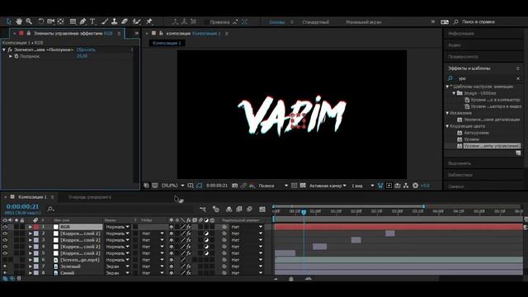Click Сбросить reset link in effect controls
Image resolution: width=528 pixels, height=297 pixels.
[86, 49]
